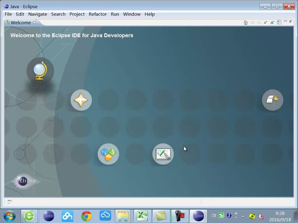Image resolution: width=298 pixels, height=223 pixels.
Task: Open the File menu
Action: [x=8, y=14]
